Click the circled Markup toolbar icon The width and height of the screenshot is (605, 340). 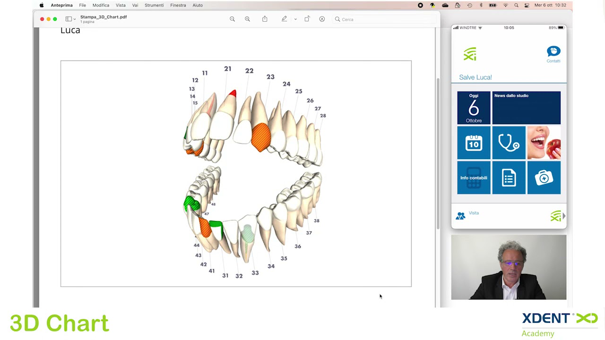point(322,19)
